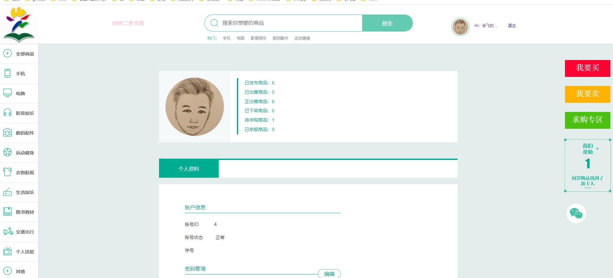Click the magnifier icon in search box

[x=214, y=23]
